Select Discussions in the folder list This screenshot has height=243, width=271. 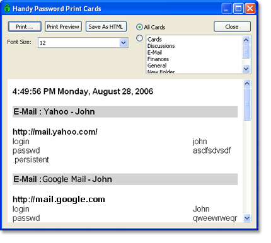[161, 46]
